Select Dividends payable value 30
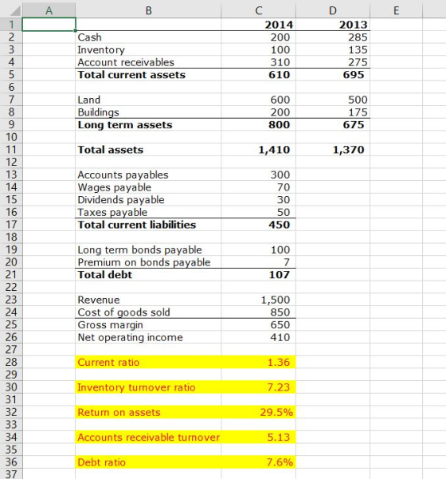 tap(259, 200)
